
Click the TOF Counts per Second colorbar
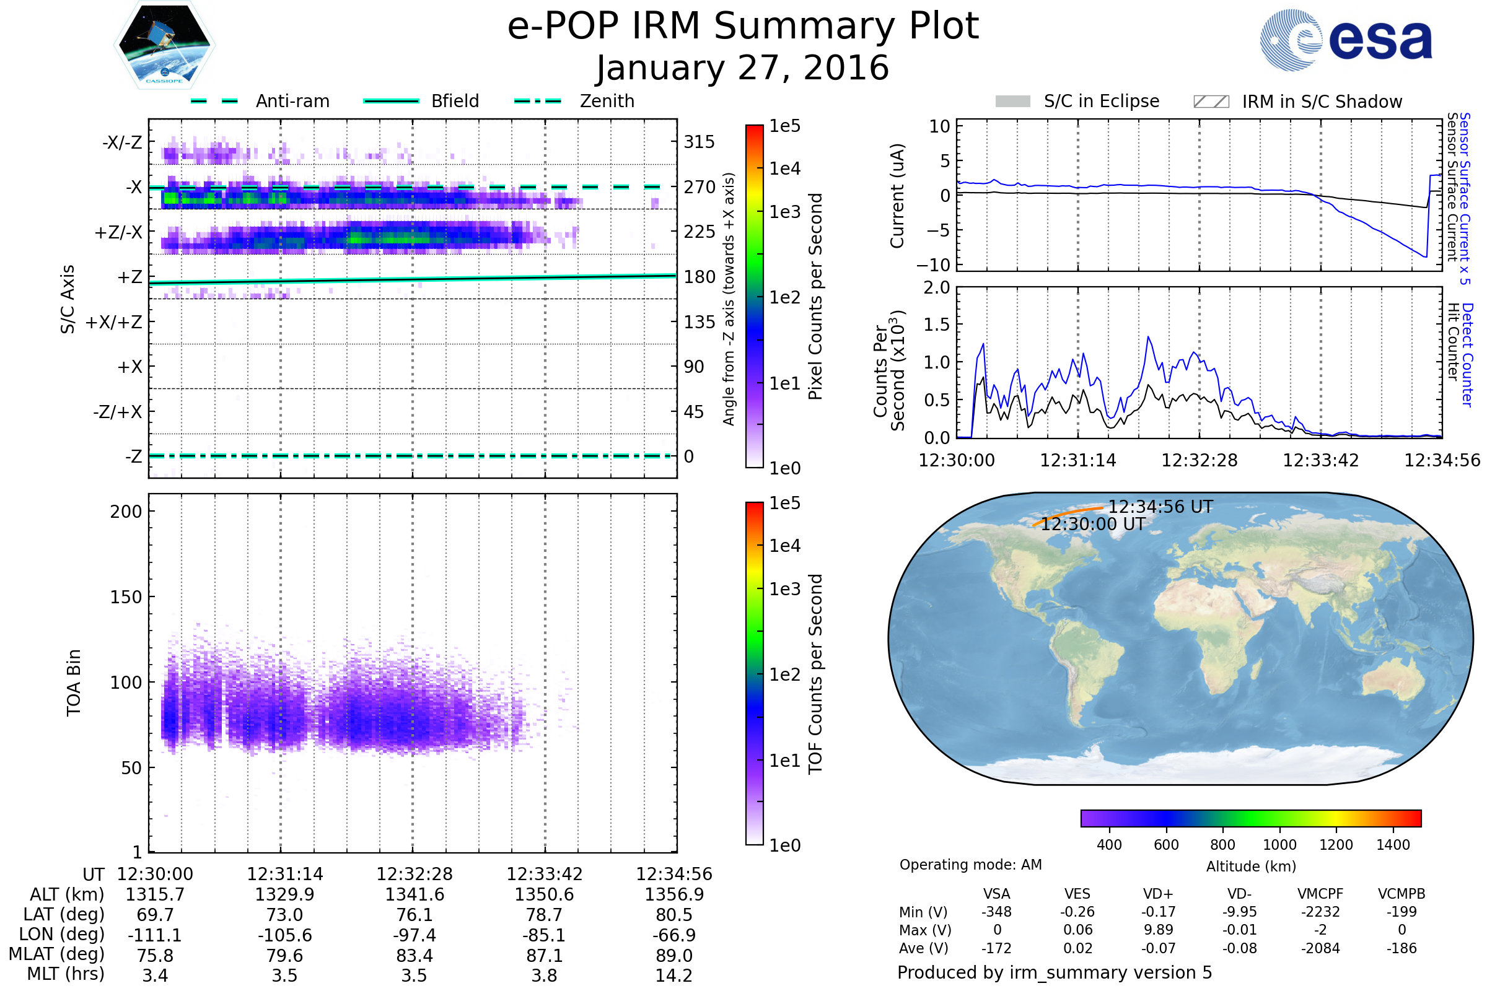[x=754, y=673]
